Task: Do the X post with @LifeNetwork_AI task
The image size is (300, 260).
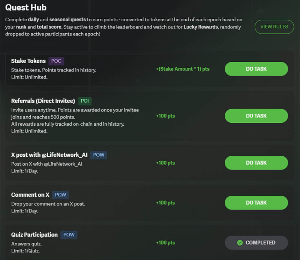Action: pyautogui.click(x=256, y=163)
